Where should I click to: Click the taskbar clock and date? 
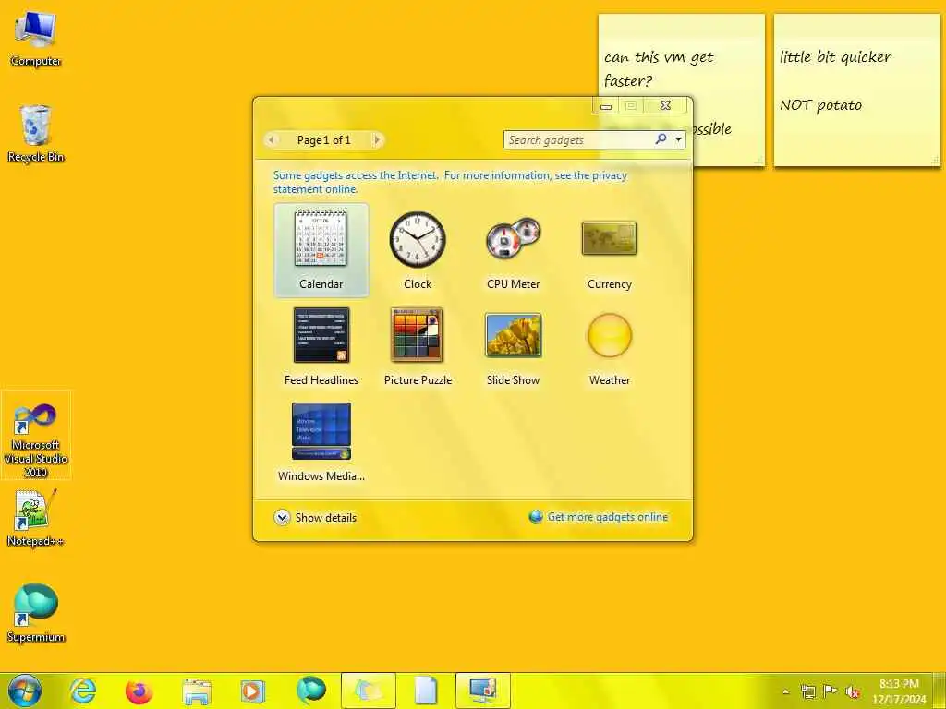point(898,691)
